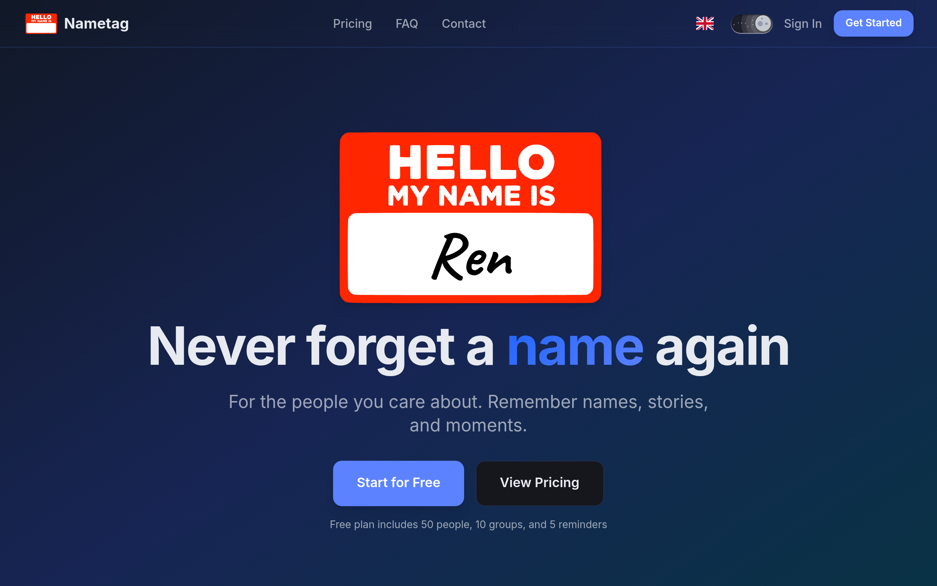This screenshot has height=586, width=937.
Task: Click the free plan details note
Action: tap(468, 524)
